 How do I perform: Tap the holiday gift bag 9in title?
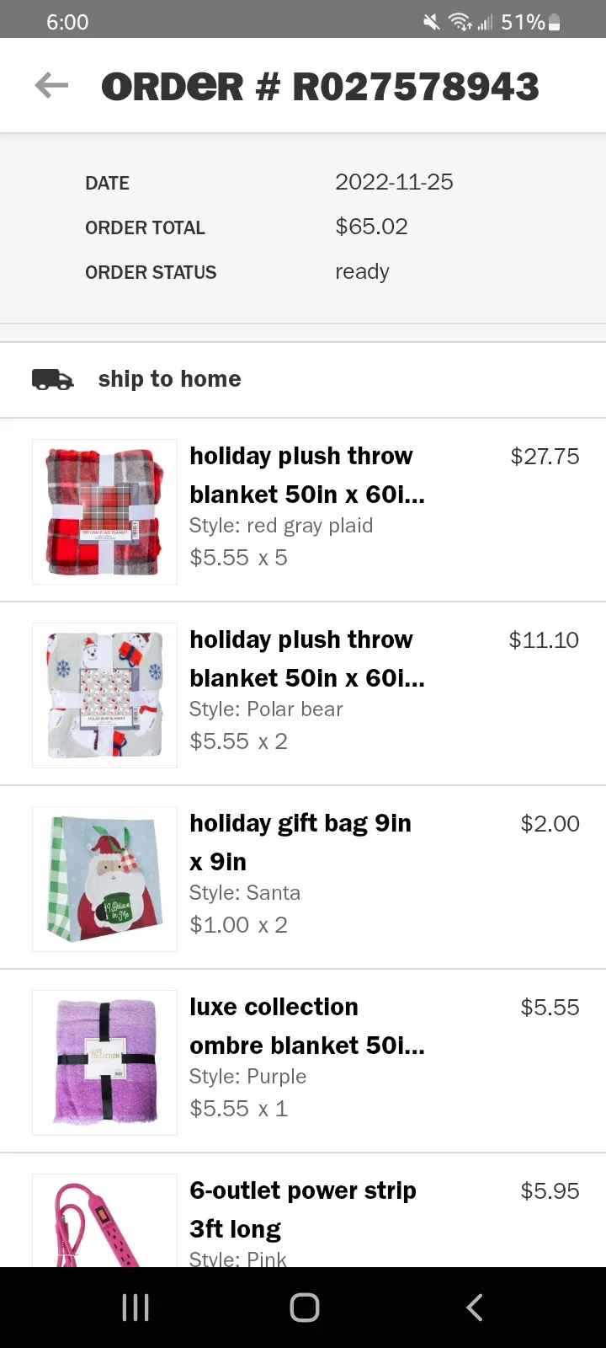pos(300,842)
